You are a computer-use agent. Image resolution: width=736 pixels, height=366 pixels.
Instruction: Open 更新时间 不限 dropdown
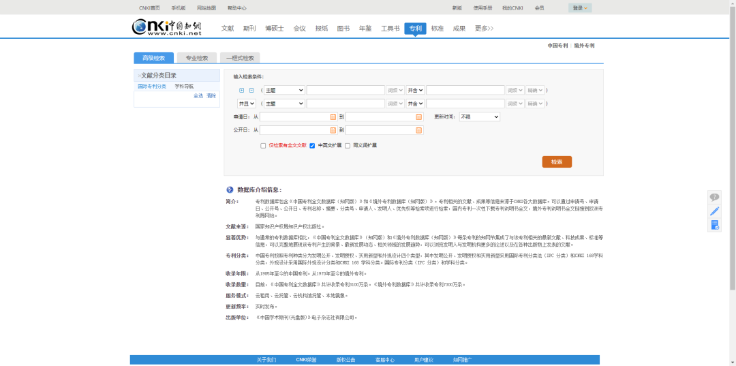480,117
